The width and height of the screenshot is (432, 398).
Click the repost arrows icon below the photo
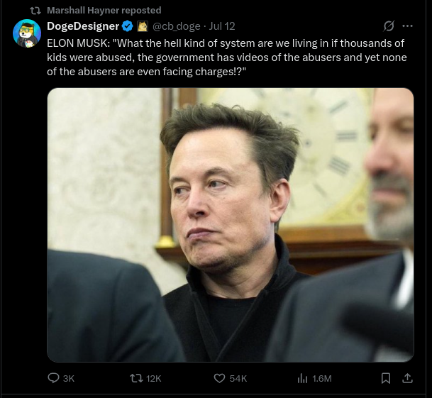(136, 378)
